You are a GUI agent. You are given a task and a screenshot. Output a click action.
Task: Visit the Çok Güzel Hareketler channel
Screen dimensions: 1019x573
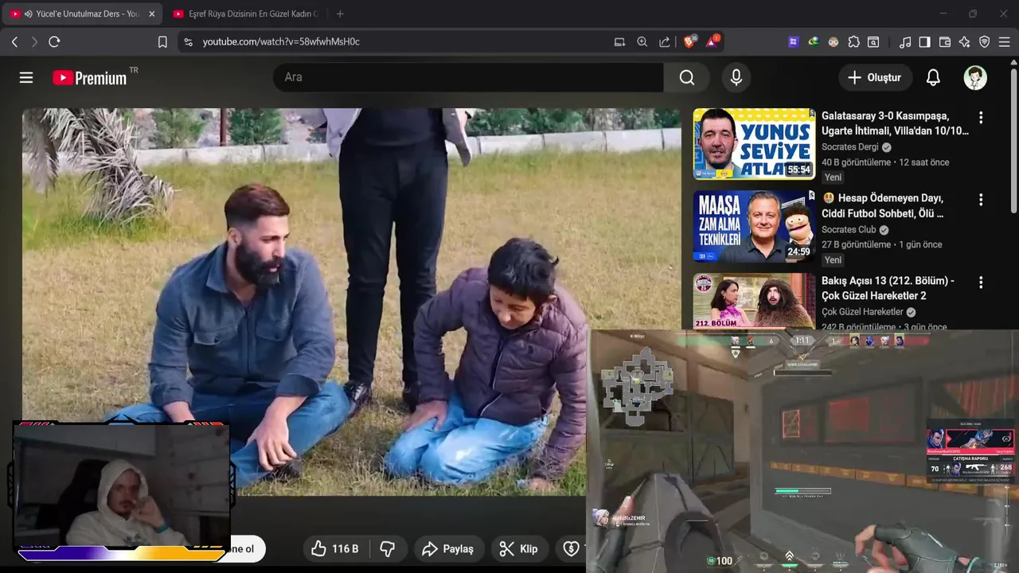click(x=862, y=312)
